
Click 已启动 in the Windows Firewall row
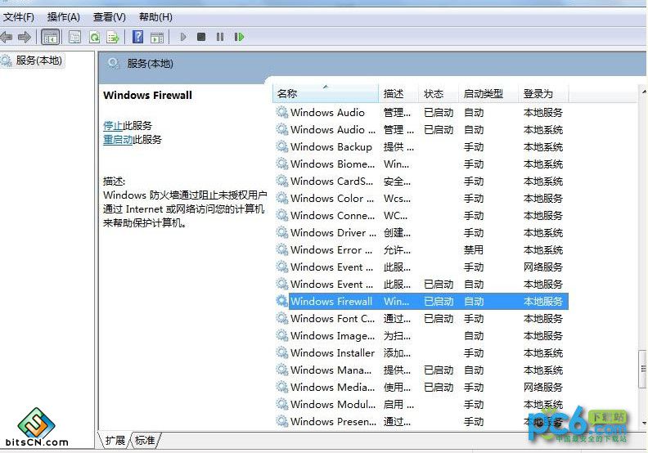tap(439, 302)
